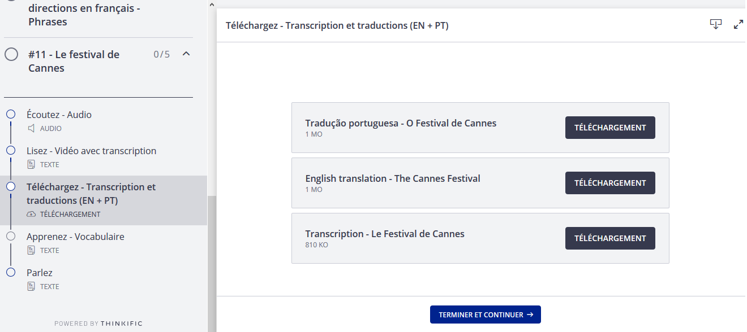This screenshot has height=332, width=747.
Task: Click the text icon under Lisez lesson
Action: 32,165
